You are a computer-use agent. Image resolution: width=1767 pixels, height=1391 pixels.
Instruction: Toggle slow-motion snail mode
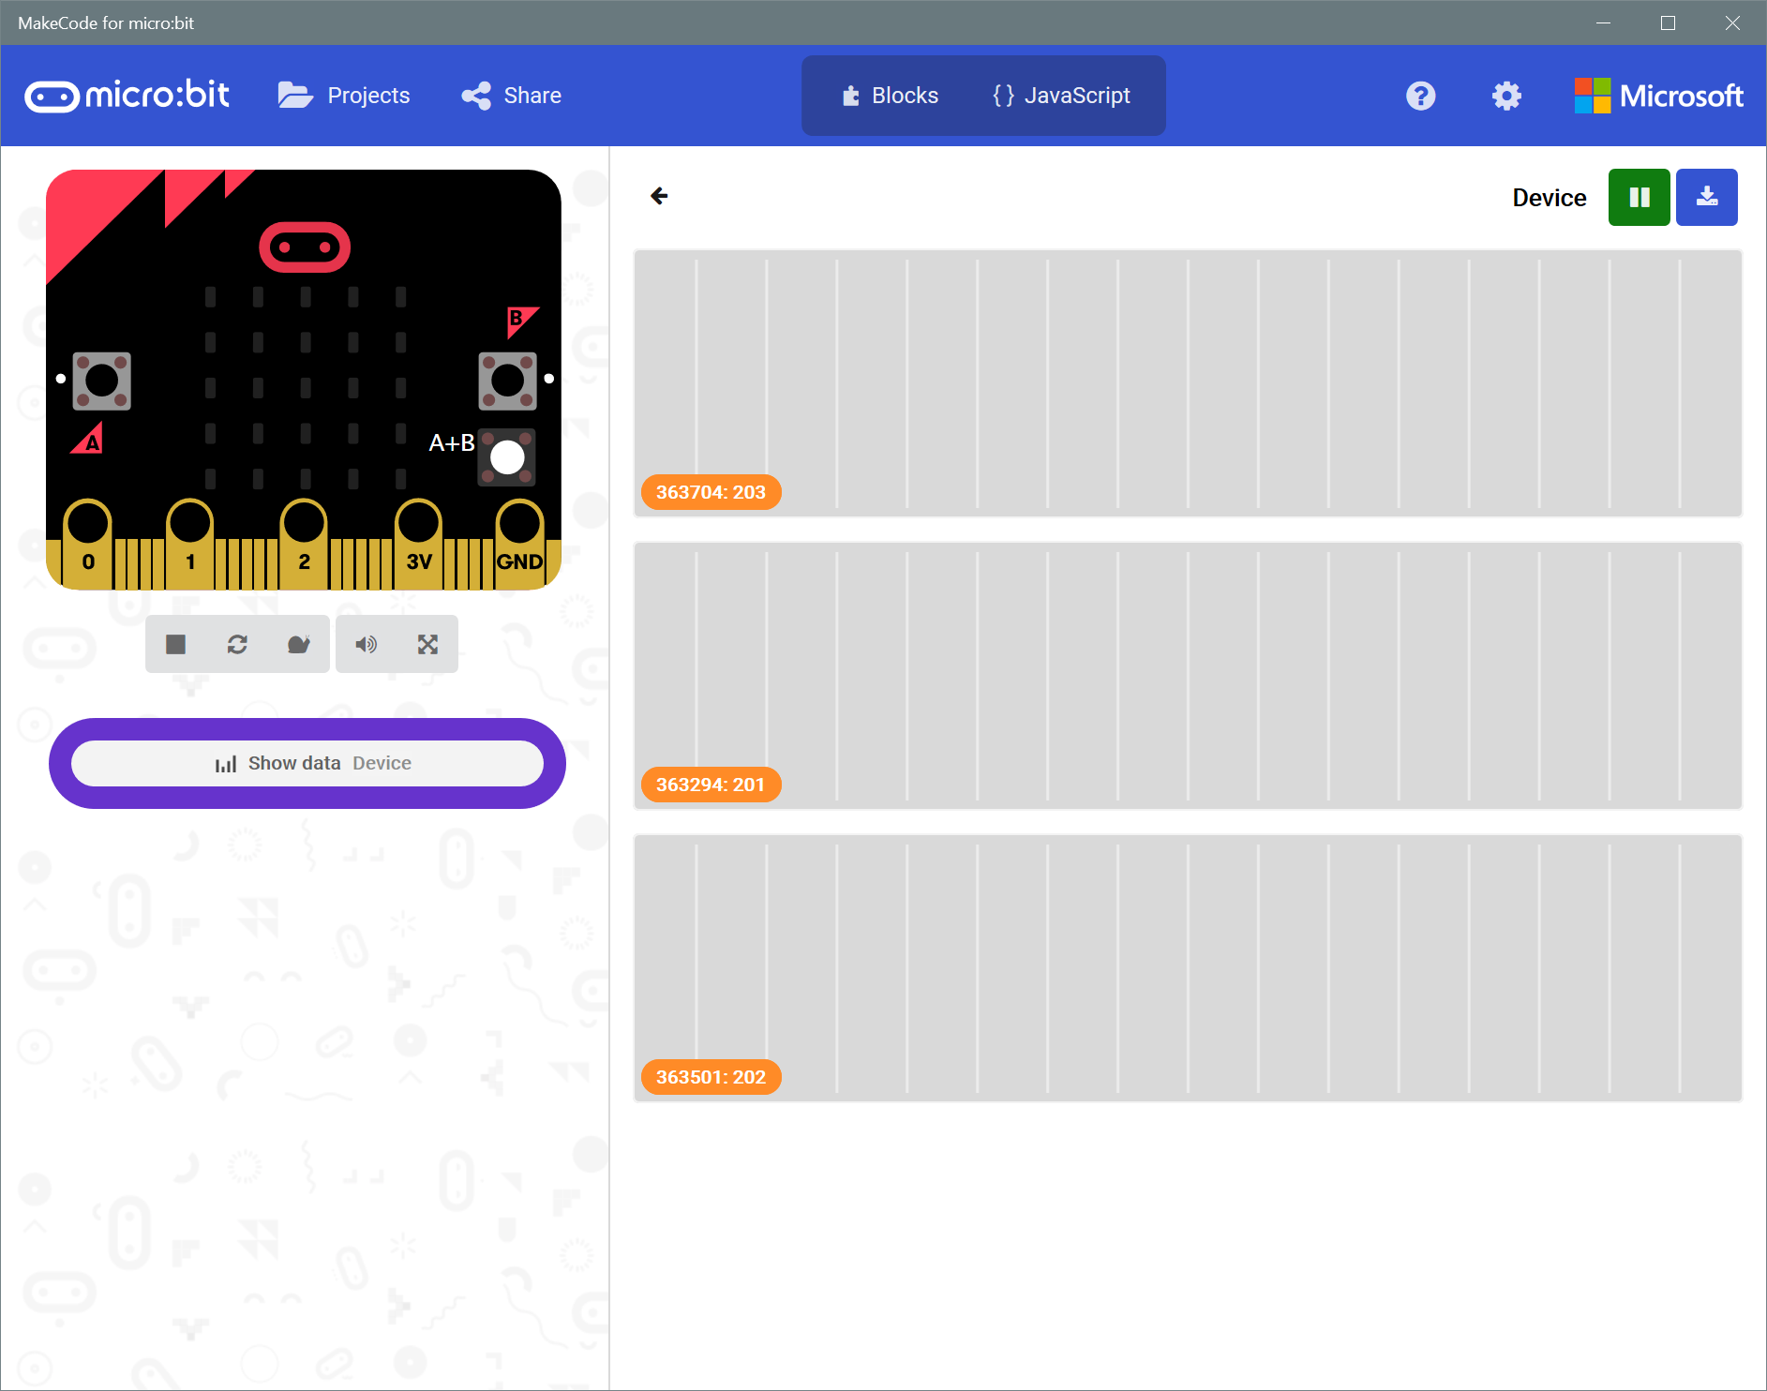299,644
